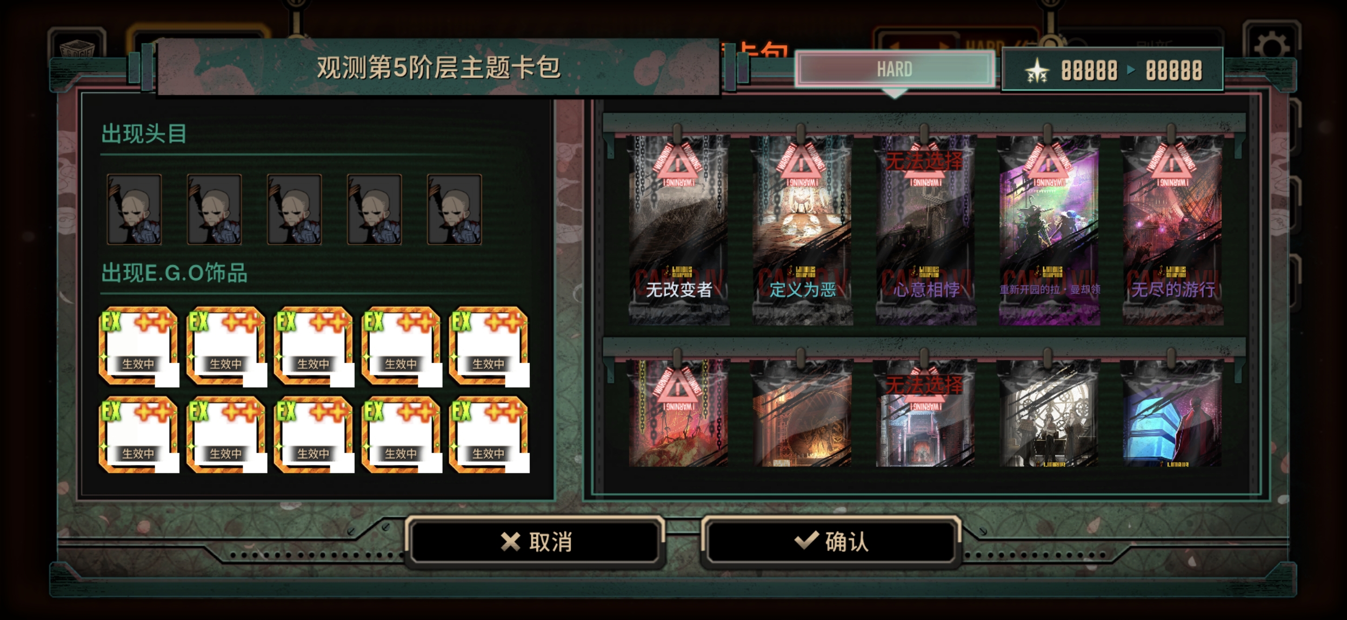Image resolution: width=1347 pixels, height=620 pixels.
Task: Select the third boss portrait icon
Action: point(294,209)
